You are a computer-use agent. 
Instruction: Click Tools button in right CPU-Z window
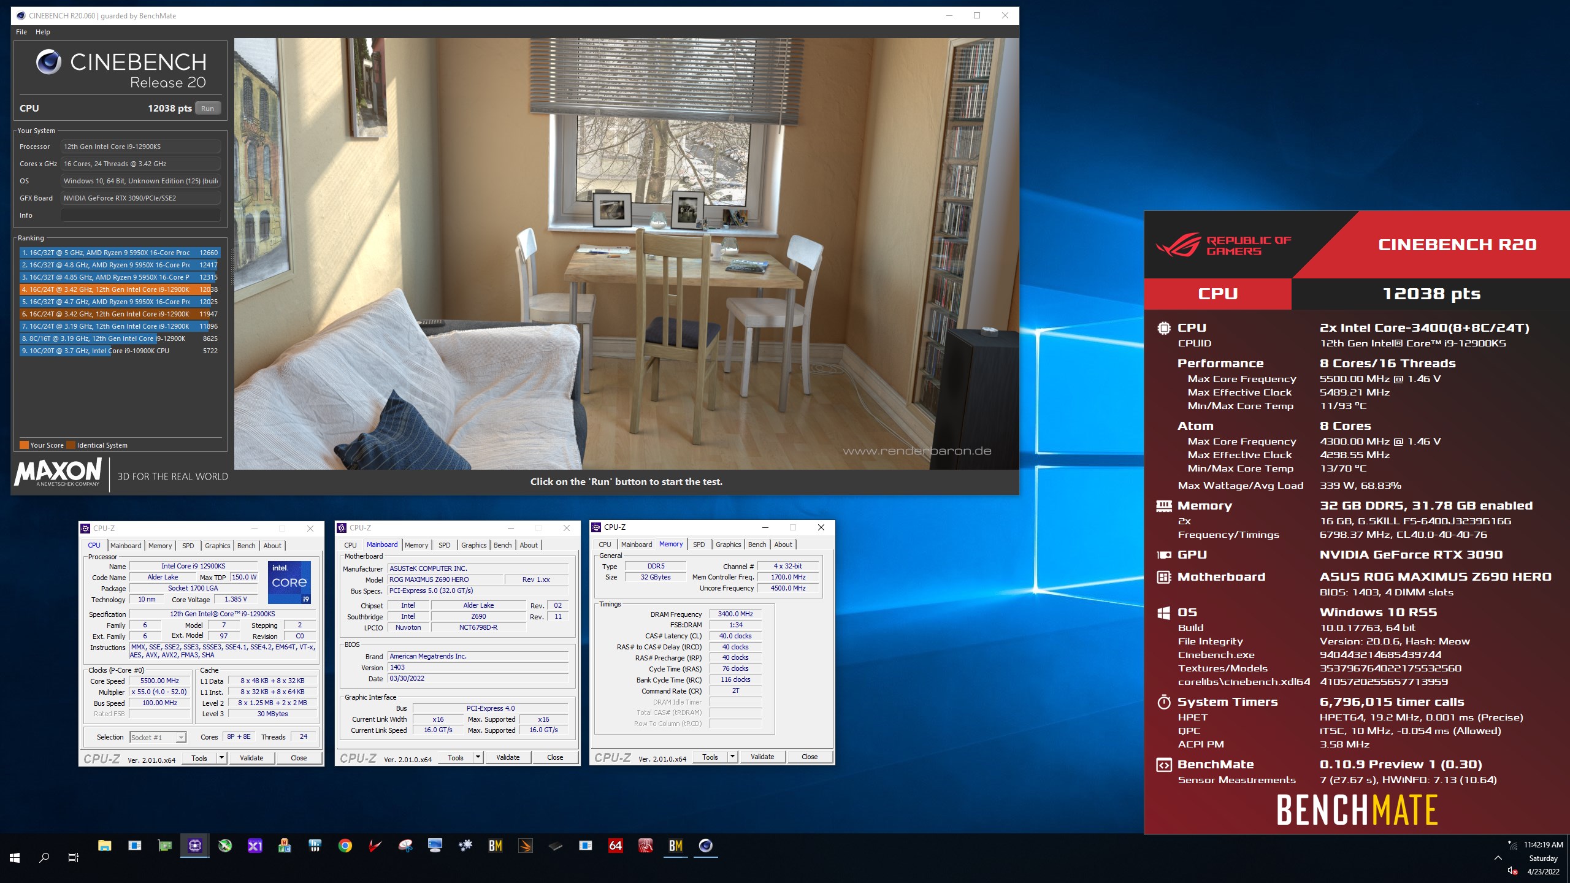point(710,757)
